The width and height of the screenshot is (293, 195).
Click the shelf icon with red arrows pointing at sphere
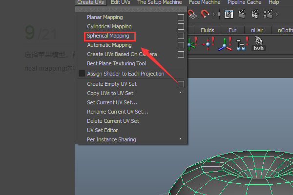(x=208, y=44)
